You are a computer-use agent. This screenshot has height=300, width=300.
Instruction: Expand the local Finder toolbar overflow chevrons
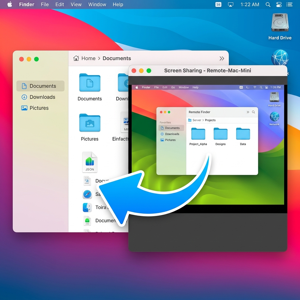coord(222,58)
